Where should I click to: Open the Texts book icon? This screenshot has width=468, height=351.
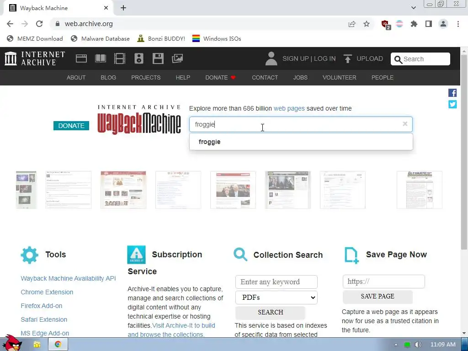pos(101,58)
